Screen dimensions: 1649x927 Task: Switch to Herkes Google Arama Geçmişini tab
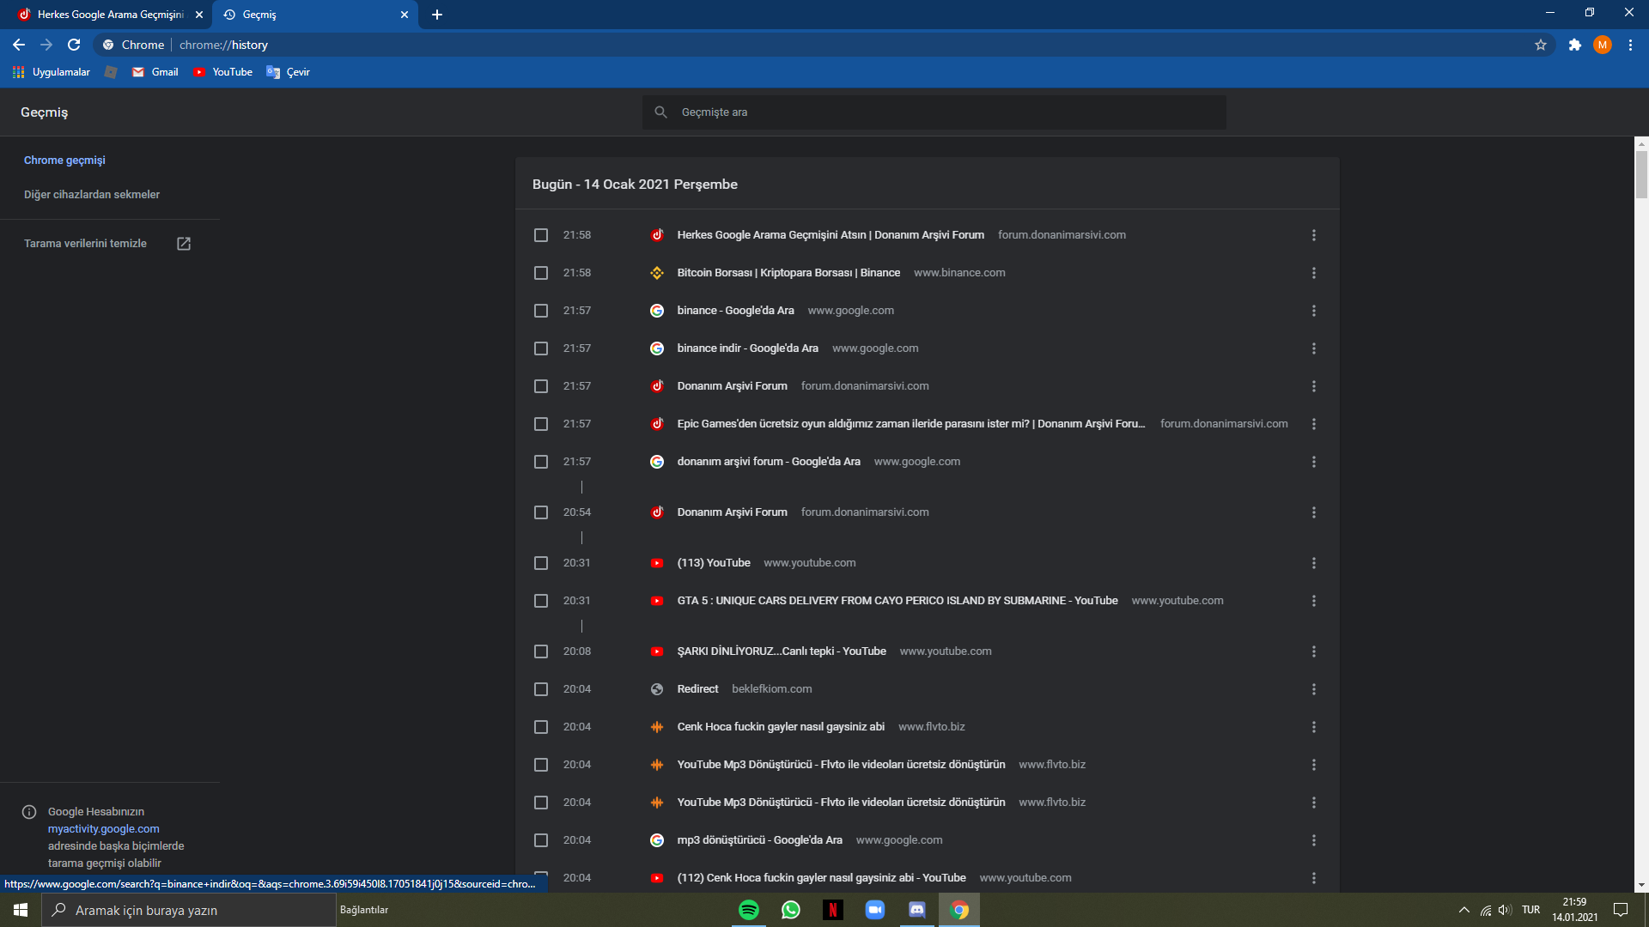(x=107, y=15)
